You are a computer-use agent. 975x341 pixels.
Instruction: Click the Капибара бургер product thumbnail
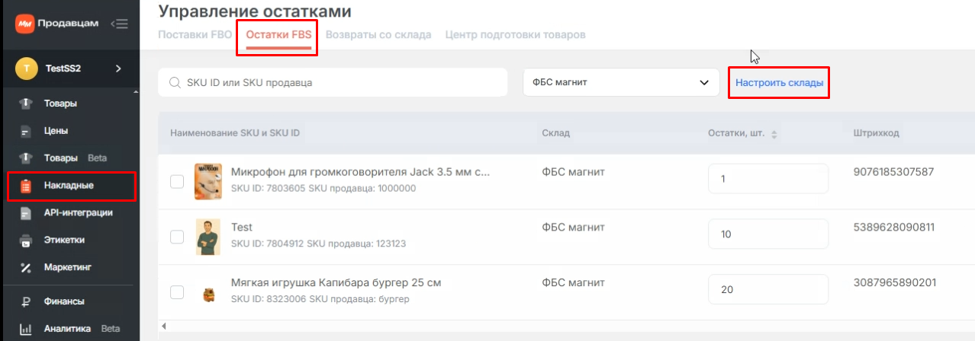[x=206, y=292]
